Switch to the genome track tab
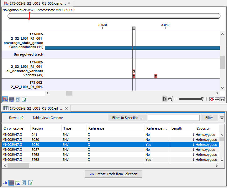Screen dimensions: 227x188 38,4
